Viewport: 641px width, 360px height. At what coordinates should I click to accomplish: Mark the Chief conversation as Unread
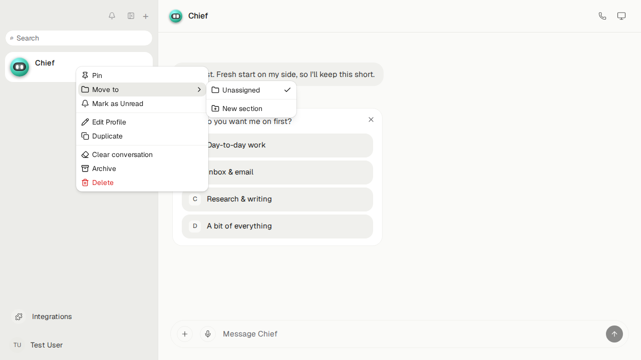142,103
